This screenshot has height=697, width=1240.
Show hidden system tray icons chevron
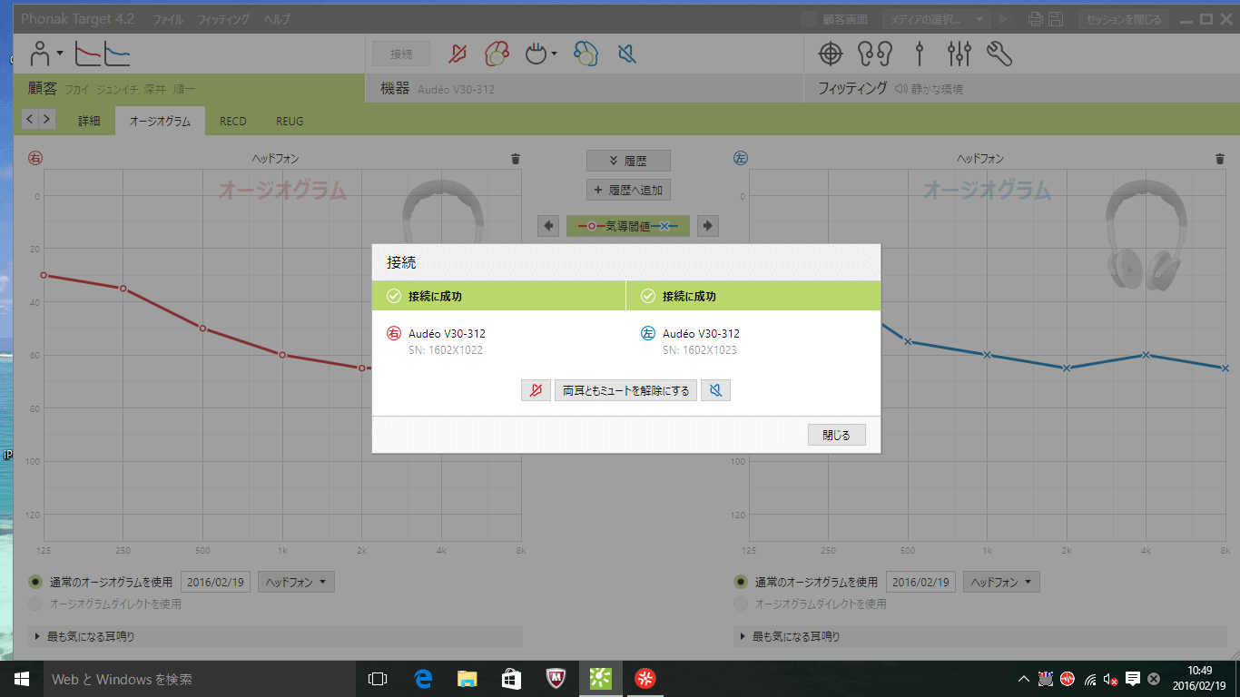[x=1024, y=678]
